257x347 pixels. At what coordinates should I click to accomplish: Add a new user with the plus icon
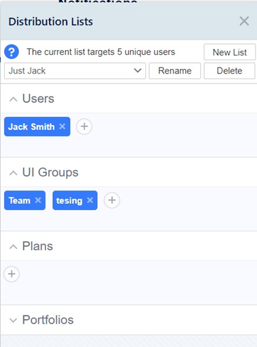click(84, 126)
